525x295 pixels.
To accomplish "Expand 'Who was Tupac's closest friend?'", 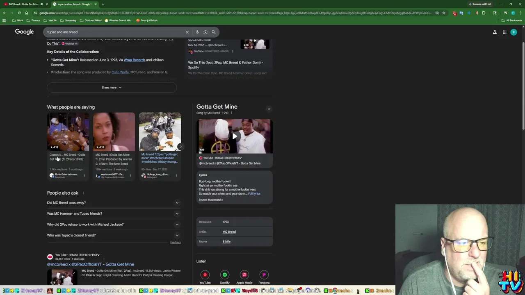I will [x=114, y=235].
